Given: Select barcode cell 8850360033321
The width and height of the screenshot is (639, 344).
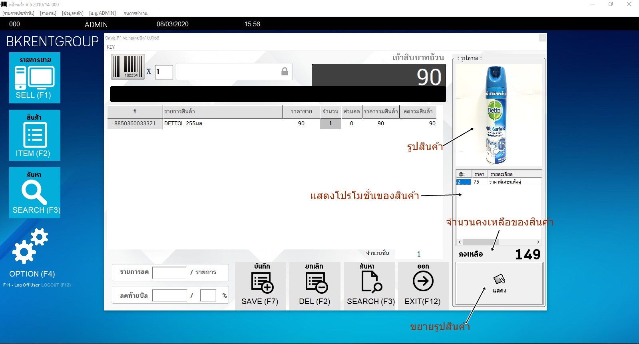Looking at the screenshot, I should point(135,124).
